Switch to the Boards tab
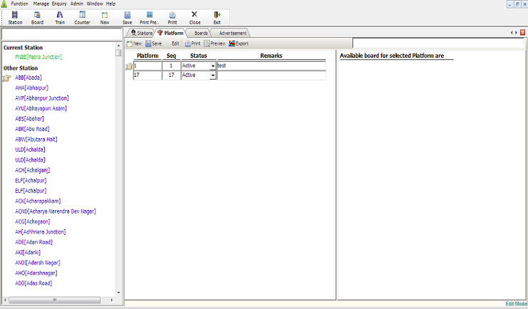528x309 pixels. (200, 33)
